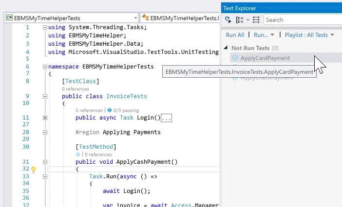
Task: Click the Run All link
Action: click(x=235, y=35)
